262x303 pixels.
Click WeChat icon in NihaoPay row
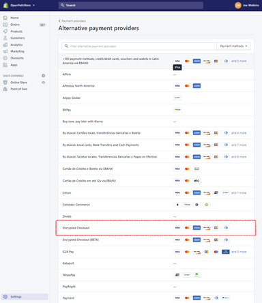(x=196, y=275)
